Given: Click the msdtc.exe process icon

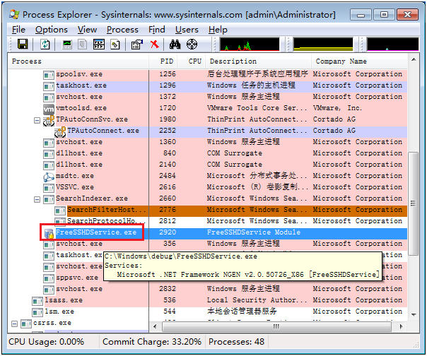Looking at the screenshot, I should 49,177.
